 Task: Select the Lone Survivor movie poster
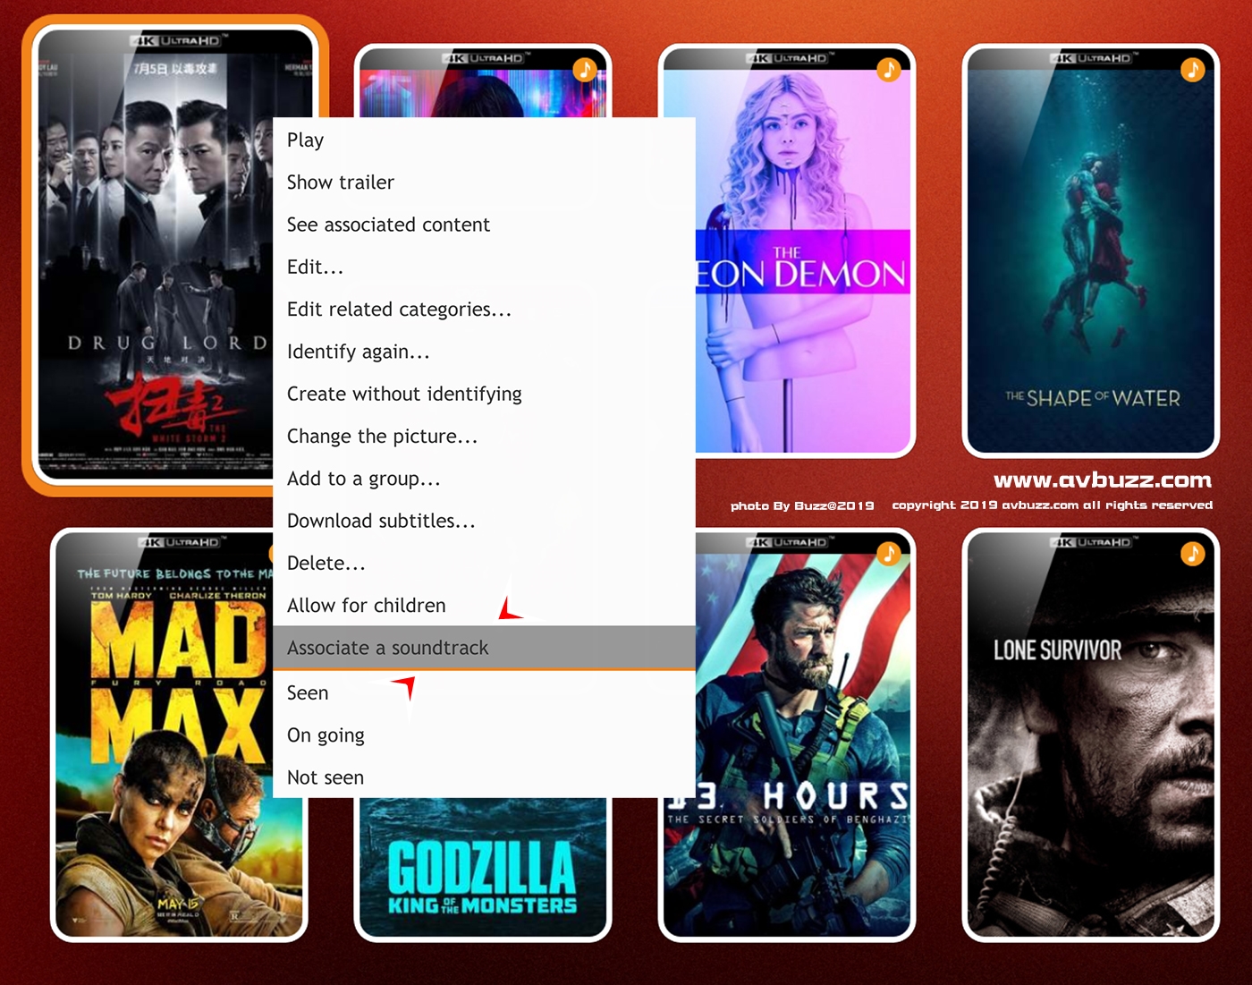pyautogui.click(x=1090, y=734)
